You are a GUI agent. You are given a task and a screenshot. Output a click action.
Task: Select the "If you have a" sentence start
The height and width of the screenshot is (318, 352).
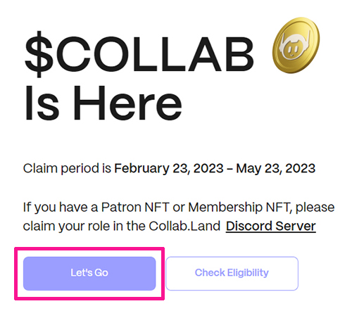coord(61,208)
